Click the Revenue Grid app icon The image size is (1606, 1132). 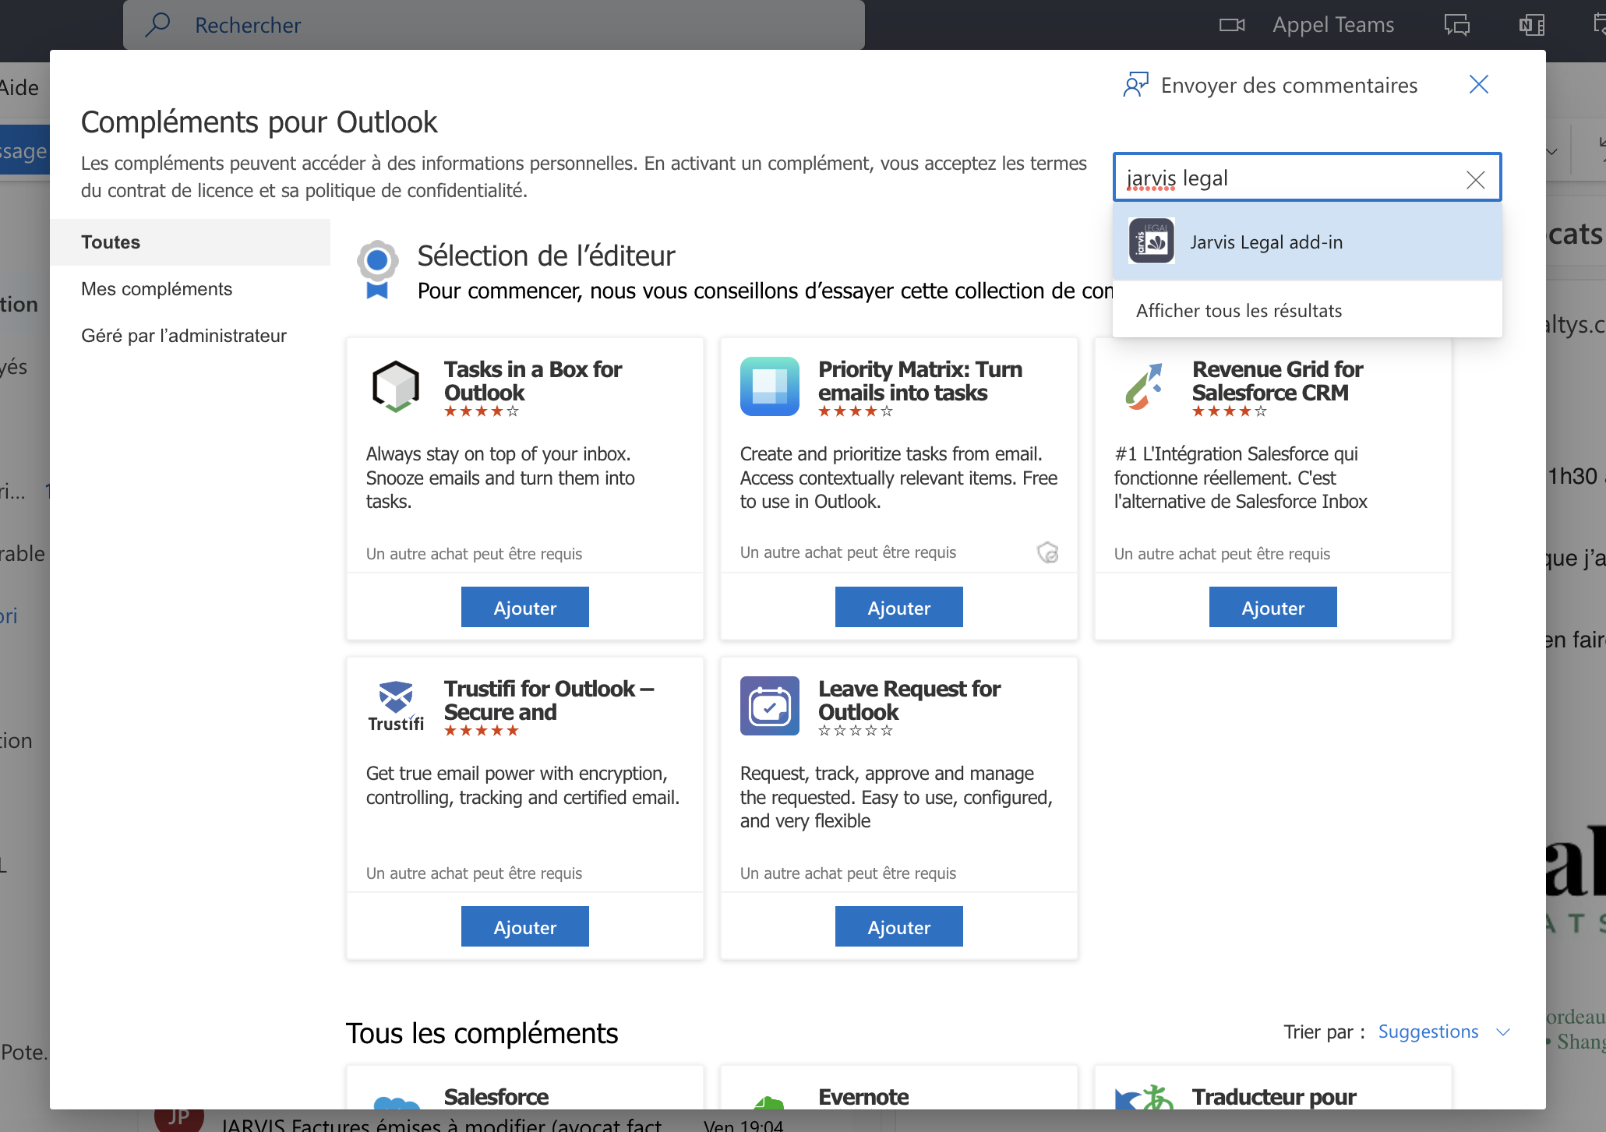[x=1144, y=386]
